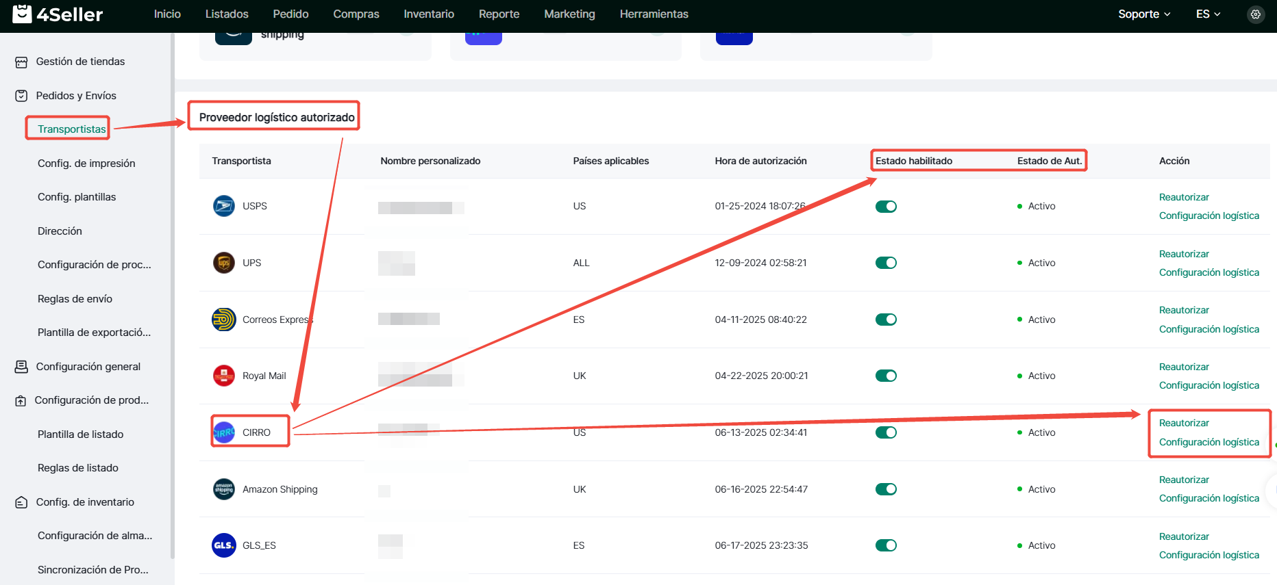
Task: Click the Royal Mail carrier logo
Action: (224, 376)
